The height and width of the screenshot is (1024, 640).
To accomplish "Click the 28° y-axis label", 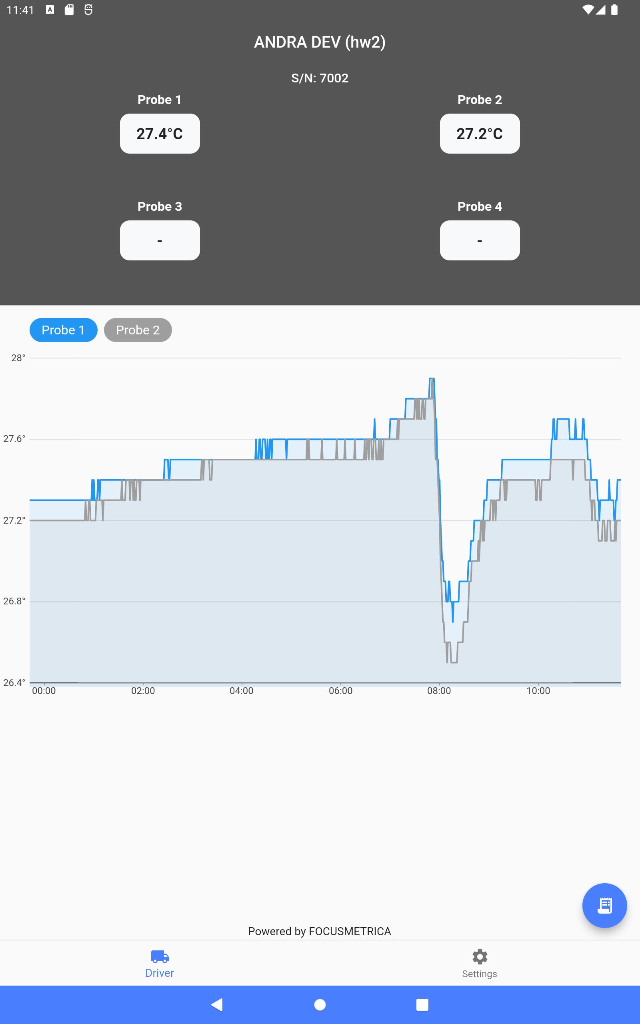I will coord(18,358).
